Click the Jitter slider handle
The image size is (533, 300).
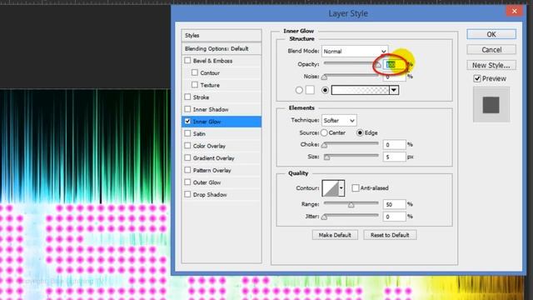[x=324, y=217]
